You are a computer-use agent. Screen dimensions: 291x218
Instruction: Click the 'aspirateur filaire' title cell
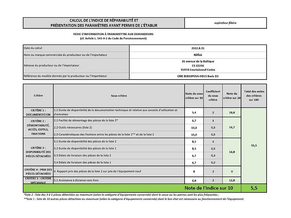pyautogui.click(x=225, y=23)
